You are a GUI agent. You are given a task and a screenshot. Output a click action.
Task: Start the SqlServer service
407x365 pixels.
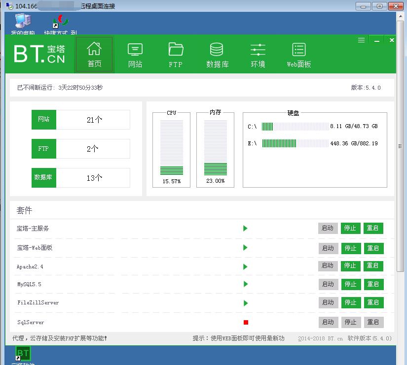click(x=329, y=322)
